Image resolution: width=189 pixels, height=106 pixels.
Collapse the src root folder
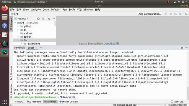click(x=15, y=23)
